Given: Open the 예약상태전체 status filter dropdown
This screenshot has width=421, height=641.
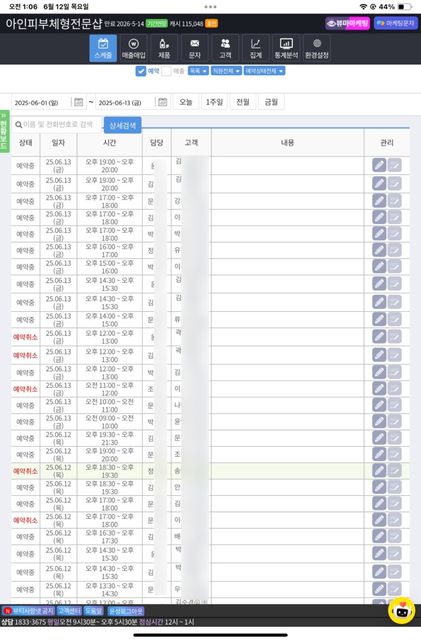Looking at the screenshot, I should pos(264,71).
